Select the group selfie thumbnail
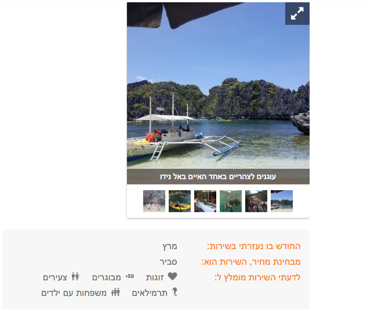Viewport: 367px width, 311px height. tap(256, 201)
